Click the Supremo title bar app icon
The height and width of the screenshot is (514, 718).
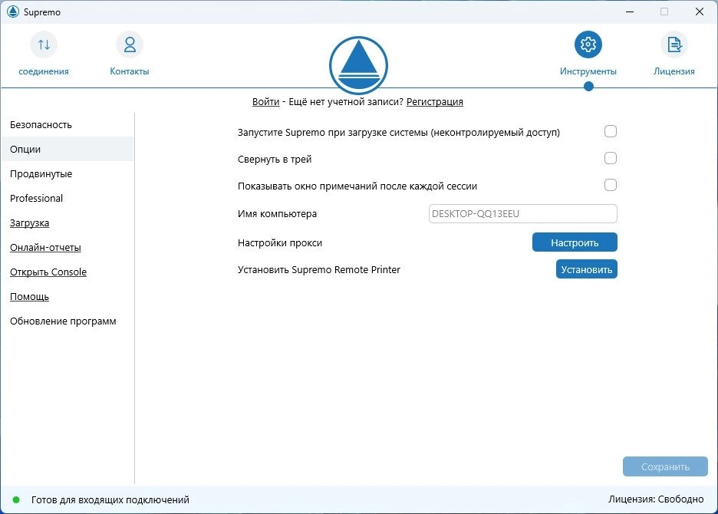[x=13, y=12]
